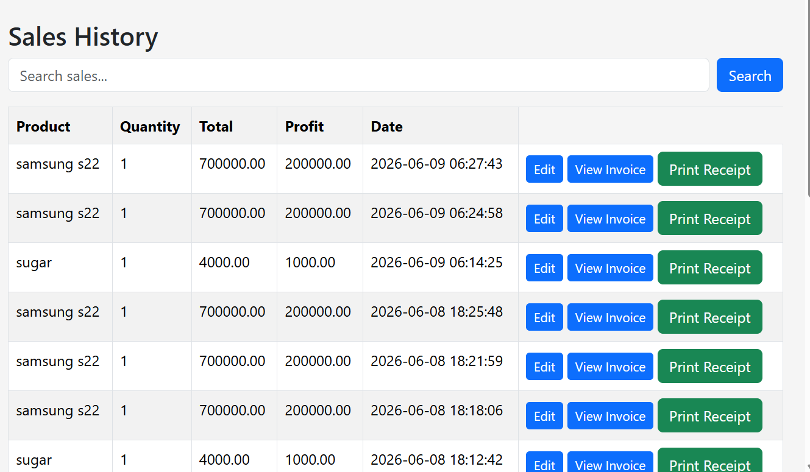Click sugar in the 18:12:42 row
This screenshot has height=472, width=810.
click(34, 461)
